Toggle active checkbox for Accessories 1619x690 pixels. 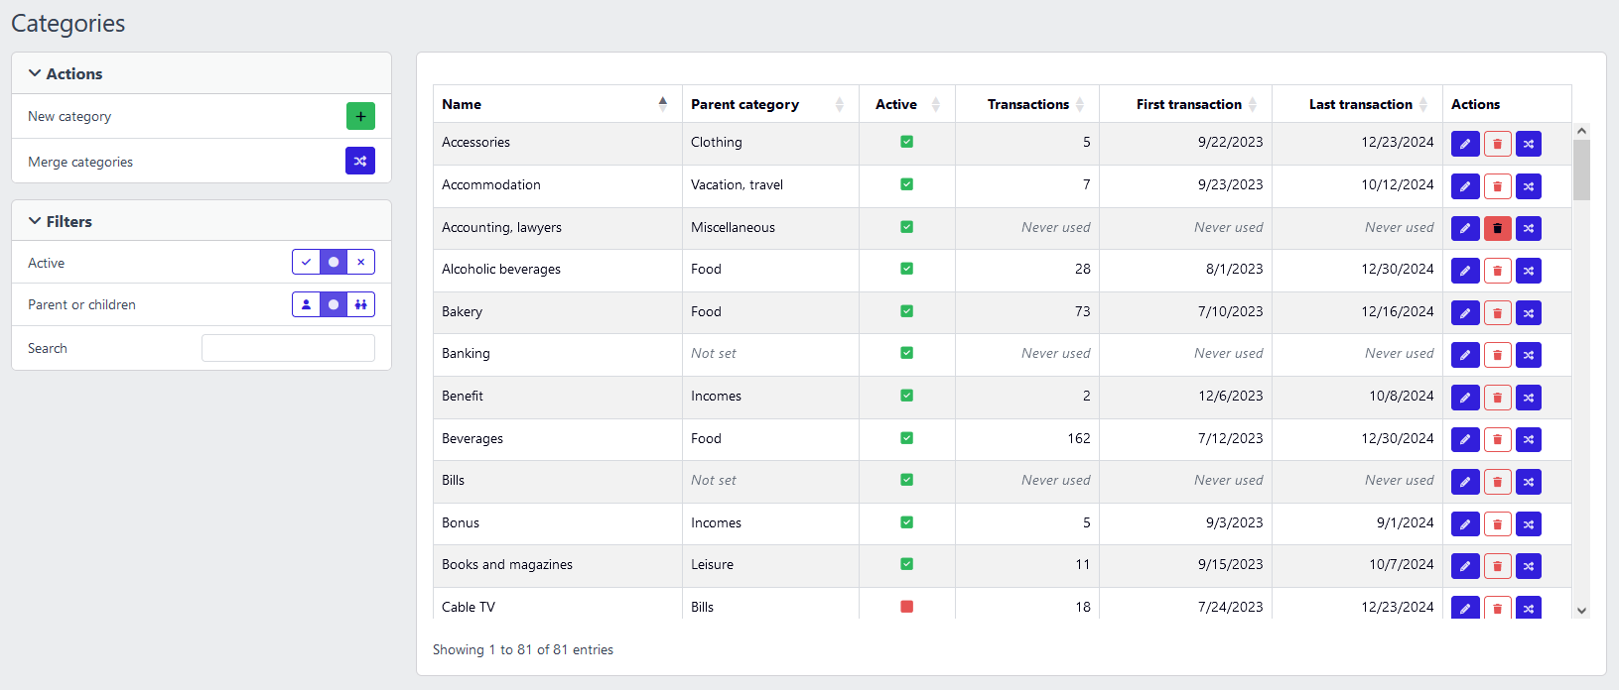[906, 142]
